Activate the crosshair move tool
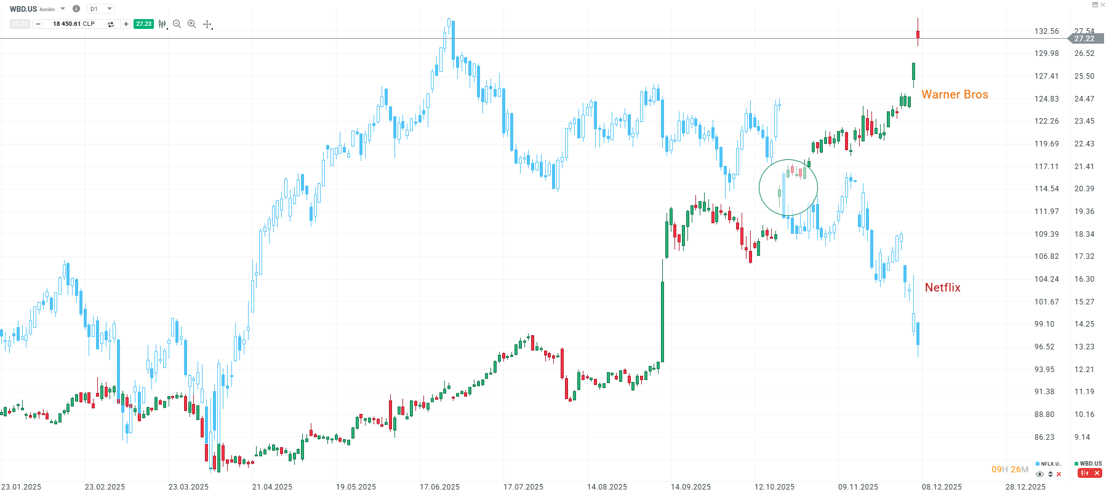Viewport: 1109px width, 492px height. (x=207, y=24)
